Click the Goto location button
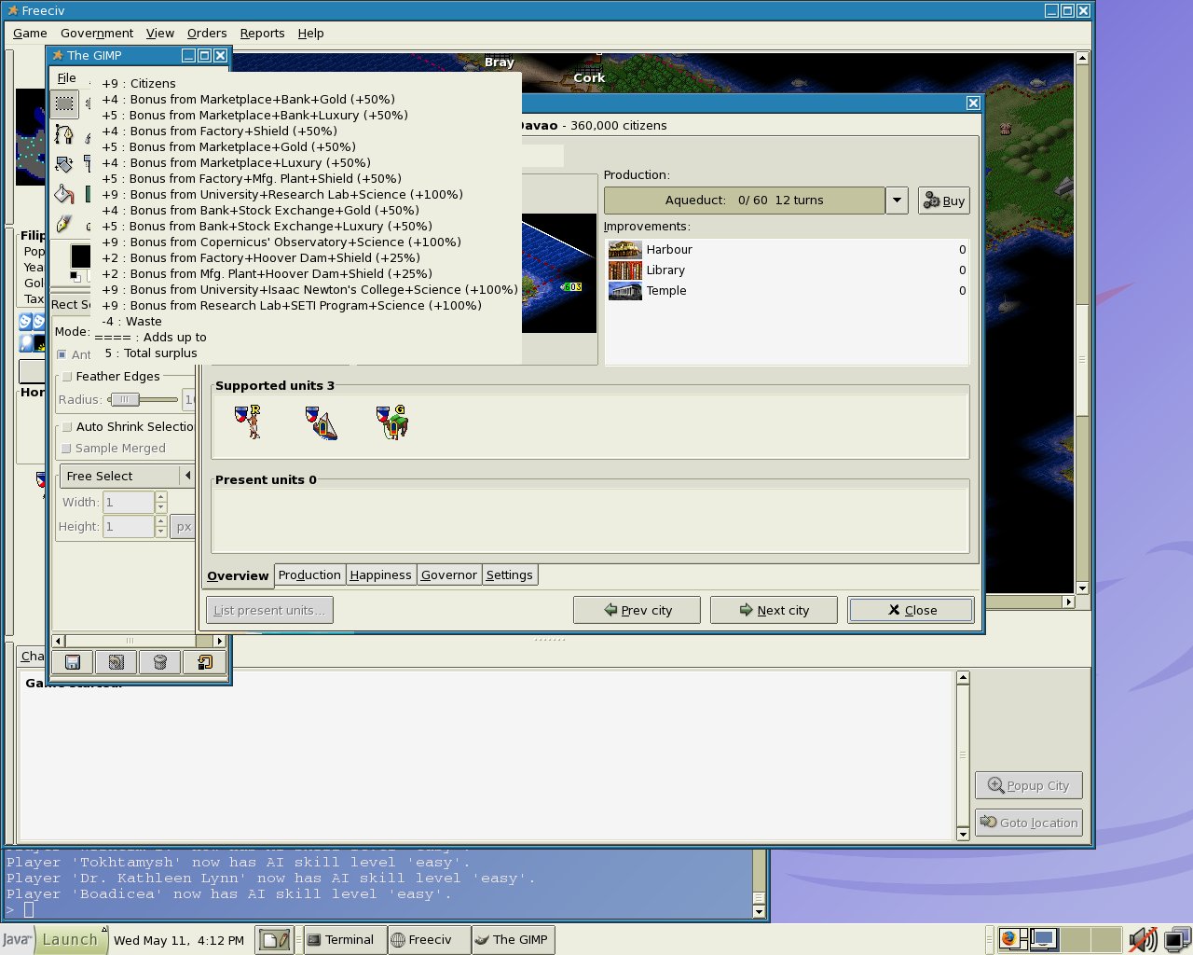 1029,823
